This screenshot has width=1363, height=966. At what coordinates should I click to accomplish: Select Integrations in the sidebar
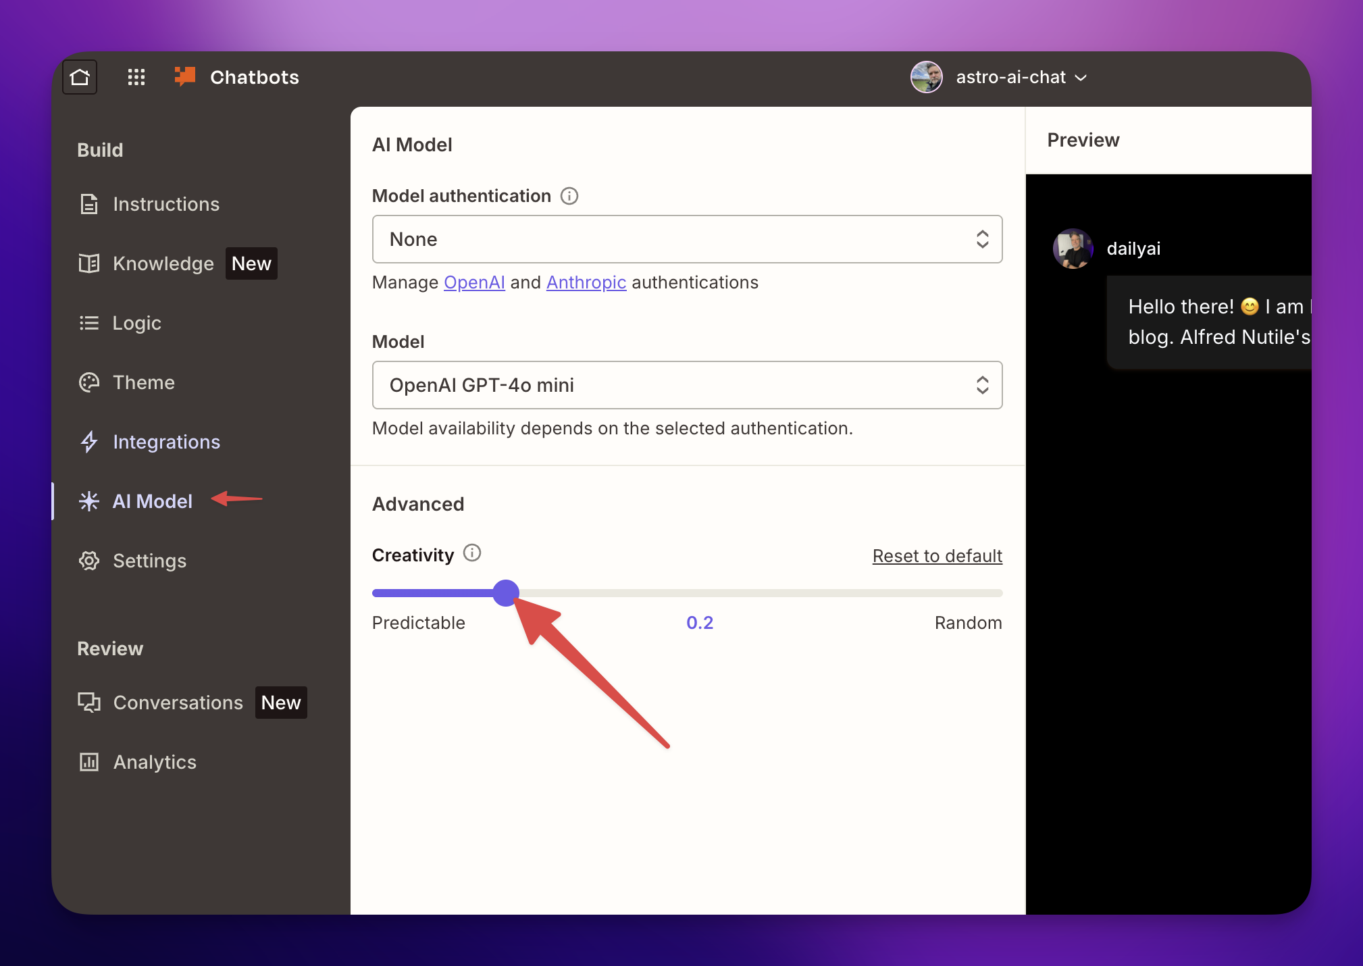click(167, 442)
